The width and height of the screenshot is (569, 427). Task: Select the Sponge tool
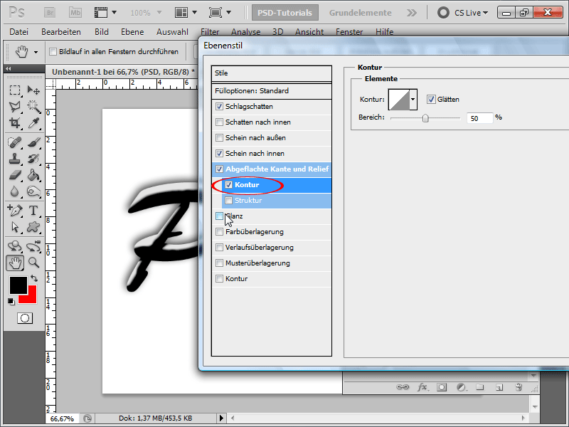[33, 191]
